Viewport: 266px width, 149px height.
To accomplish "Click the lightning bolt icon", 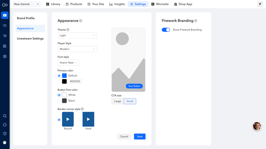I will [260, 4].
